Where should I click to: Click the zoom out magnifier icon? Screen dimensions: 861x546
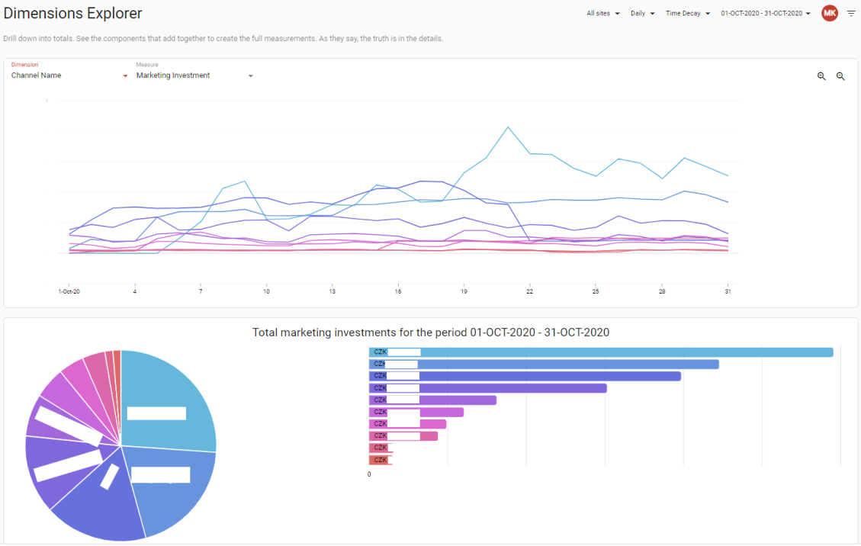pos(840,76)
